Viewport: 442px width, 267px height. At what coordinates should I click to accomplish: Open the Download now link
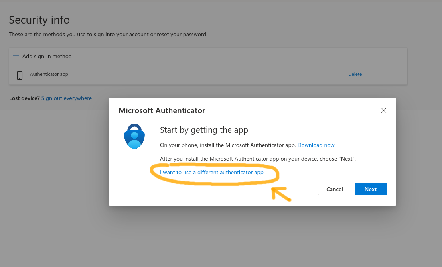click(316, 145)
